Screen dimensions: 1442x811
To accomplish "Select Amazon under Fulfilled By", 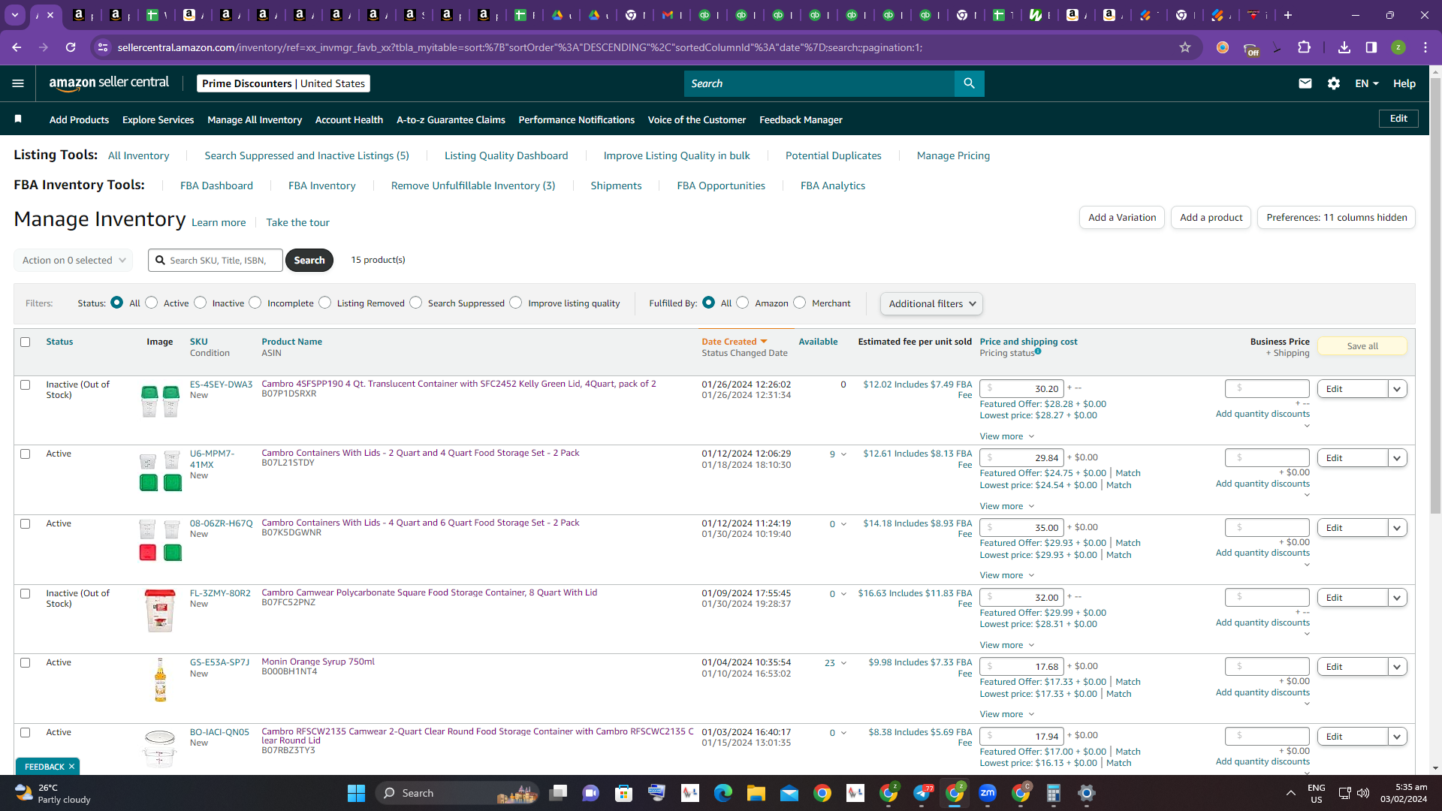I will tap(743, 303).
